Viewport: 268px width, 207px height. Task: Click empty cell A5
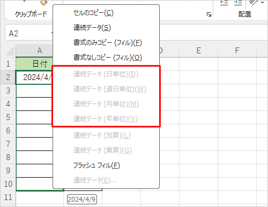click(34, 117)
